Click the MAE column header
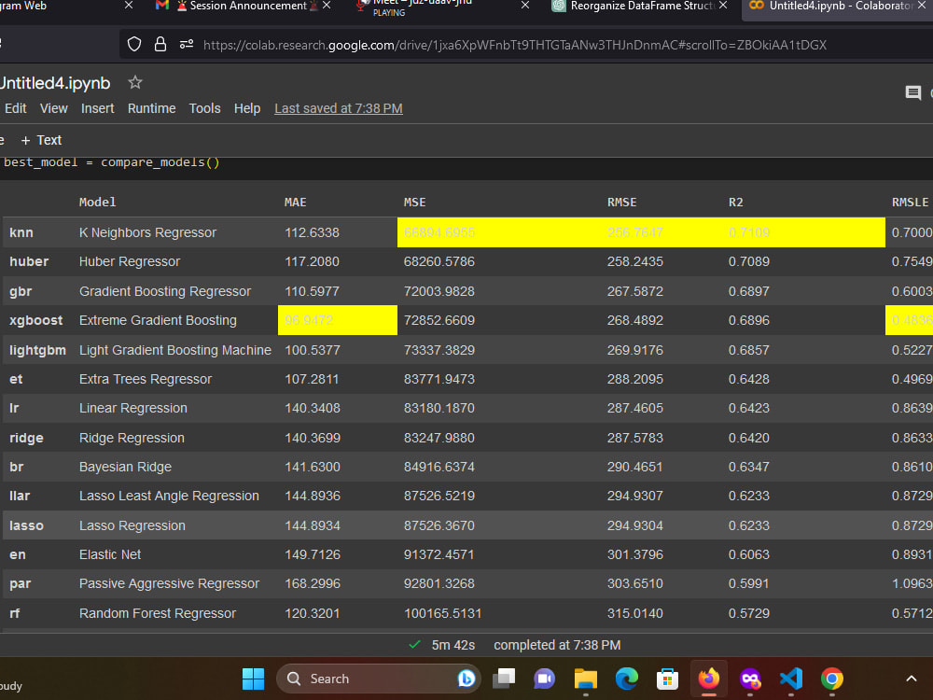This screenshot has width=933, height=700. click(x=295, y=203)
